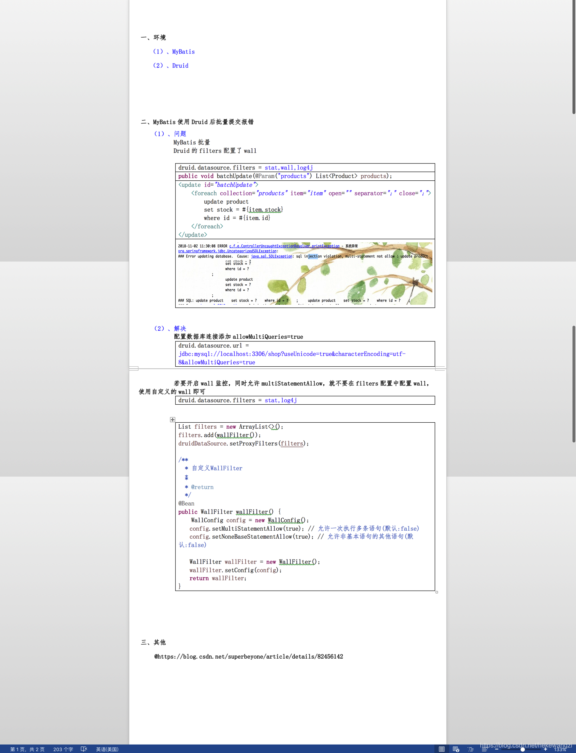Click the error log screenshot image
Viewport: 576px width, 753px height.
tap(305, 274)
